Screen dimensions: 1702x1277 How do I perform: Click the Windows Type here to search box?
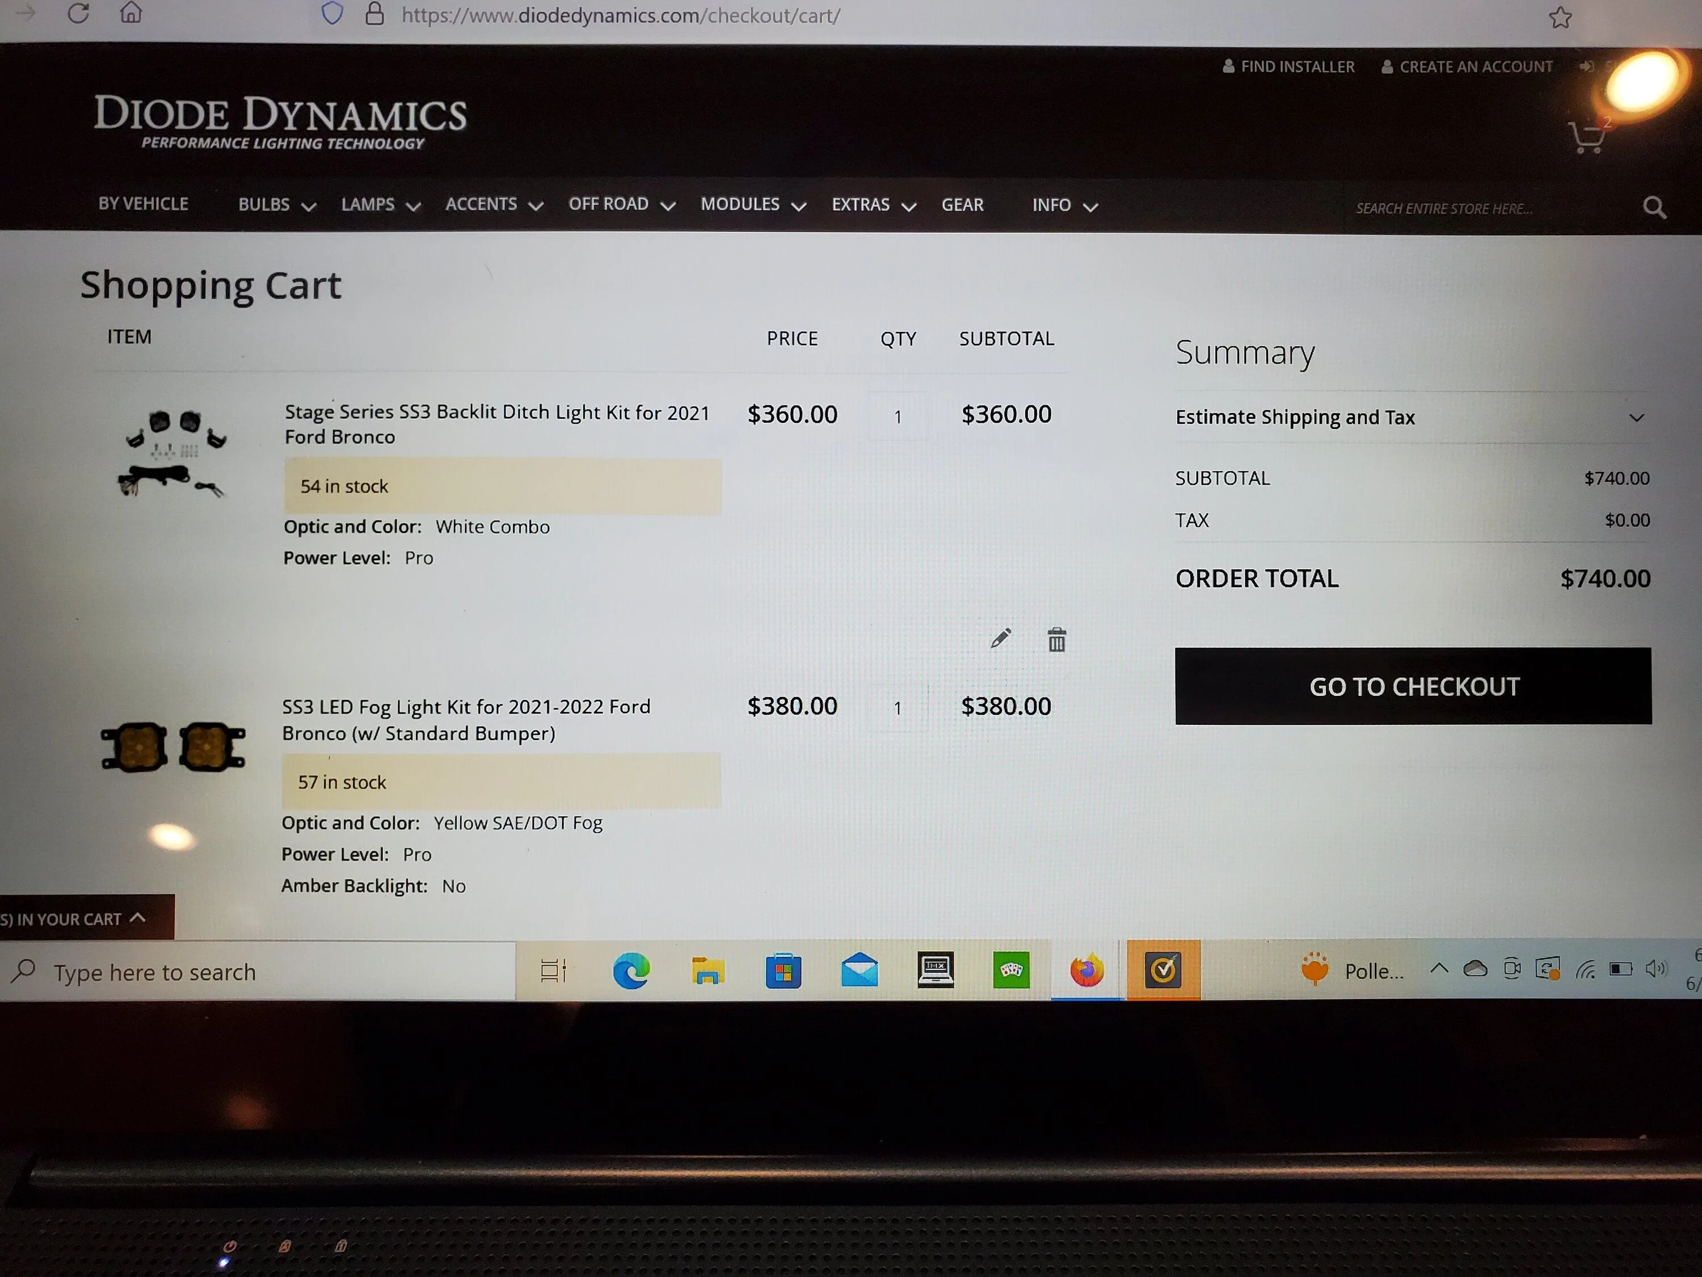point(258,972)
